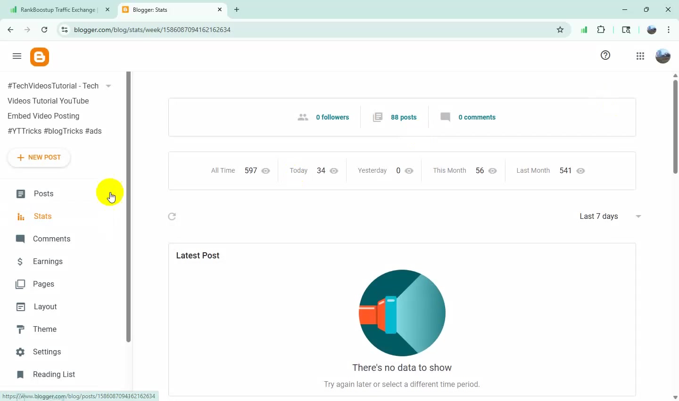Click the page's vertical scrollbar thumb
679x401 pixels.
click(x=675, y=126)
